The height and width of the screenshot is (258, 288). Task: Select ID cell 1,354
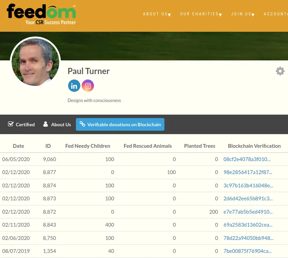click(x=49, y=251)
